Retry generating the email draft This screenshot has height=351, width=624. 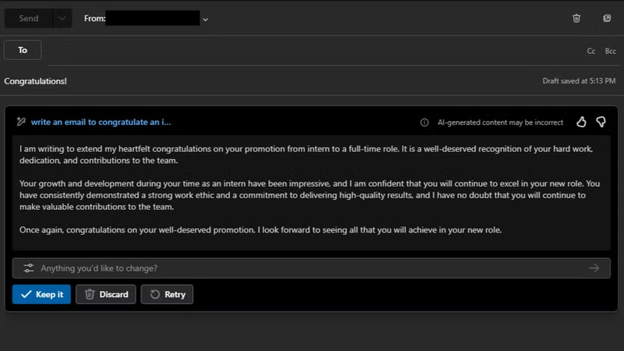168,294
